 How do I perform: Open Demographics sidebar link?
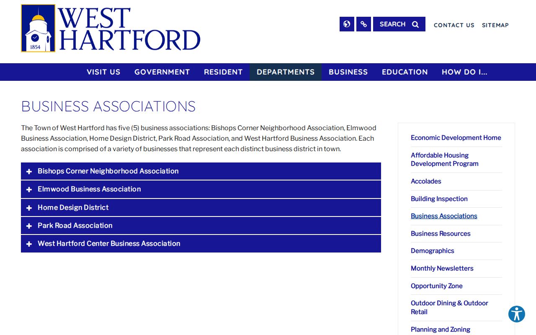point(432,251)
